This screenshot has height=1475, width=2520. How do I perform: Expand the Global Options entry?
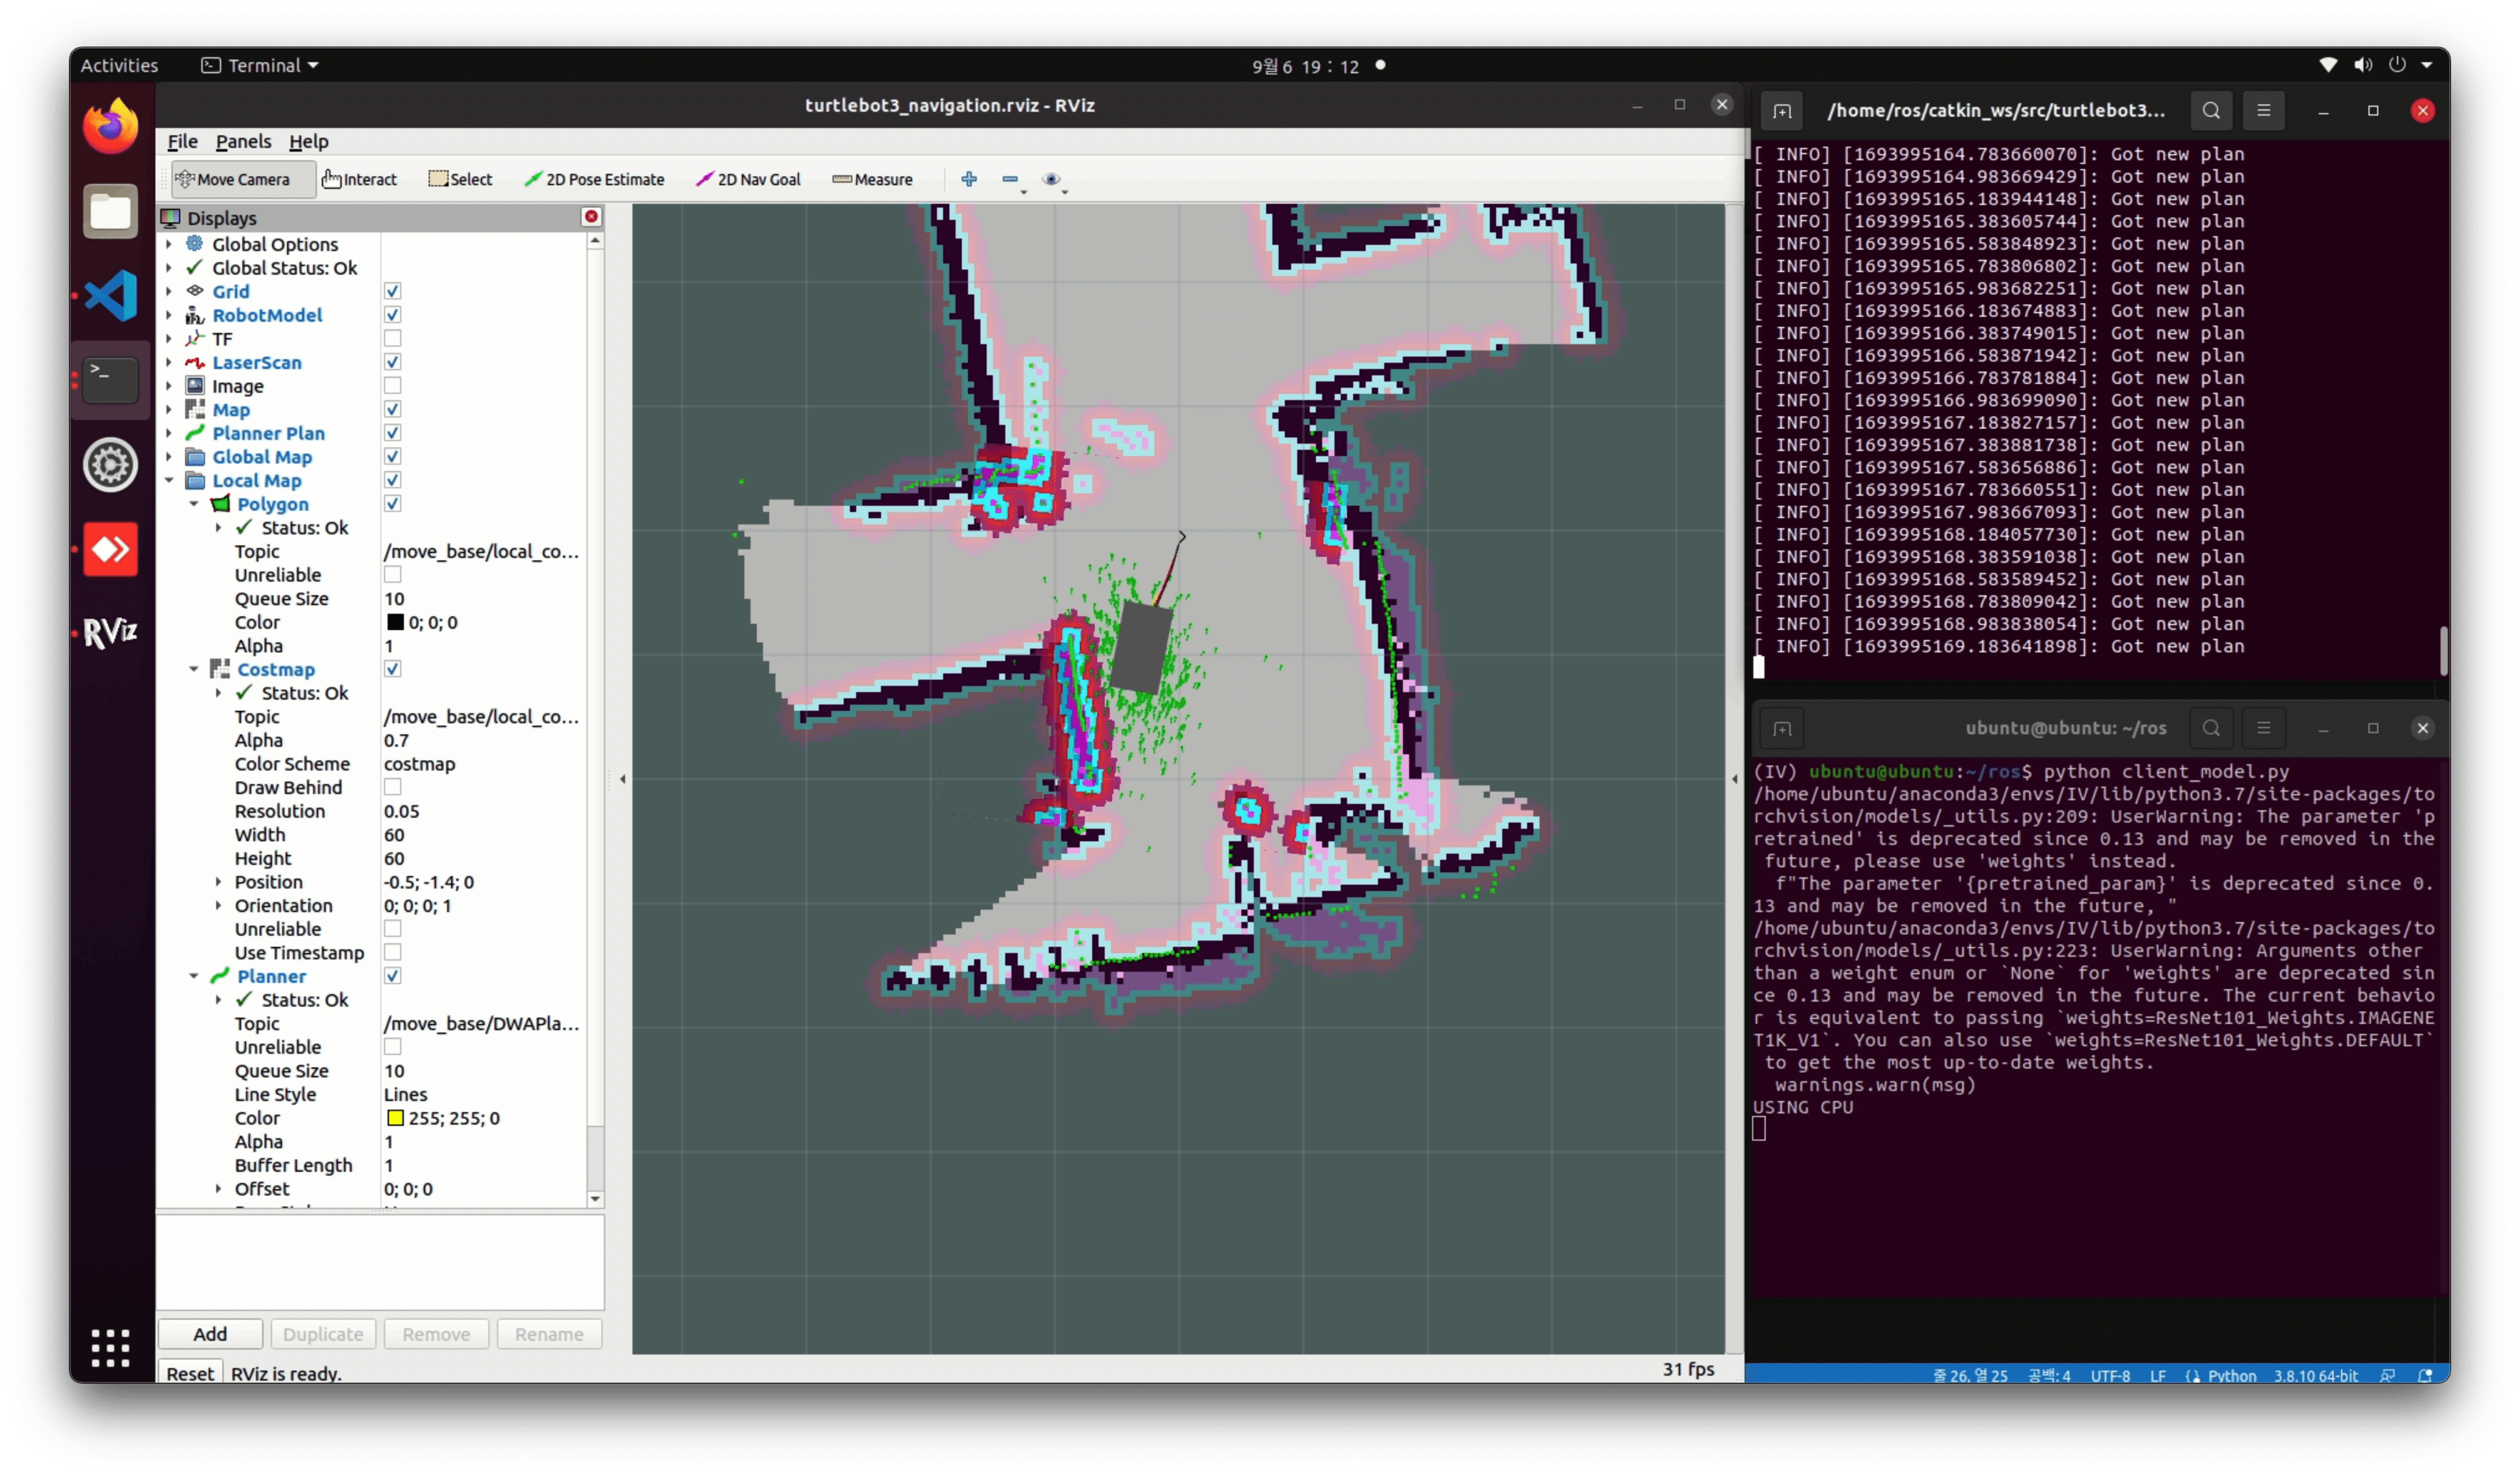[x=169, y=244]
